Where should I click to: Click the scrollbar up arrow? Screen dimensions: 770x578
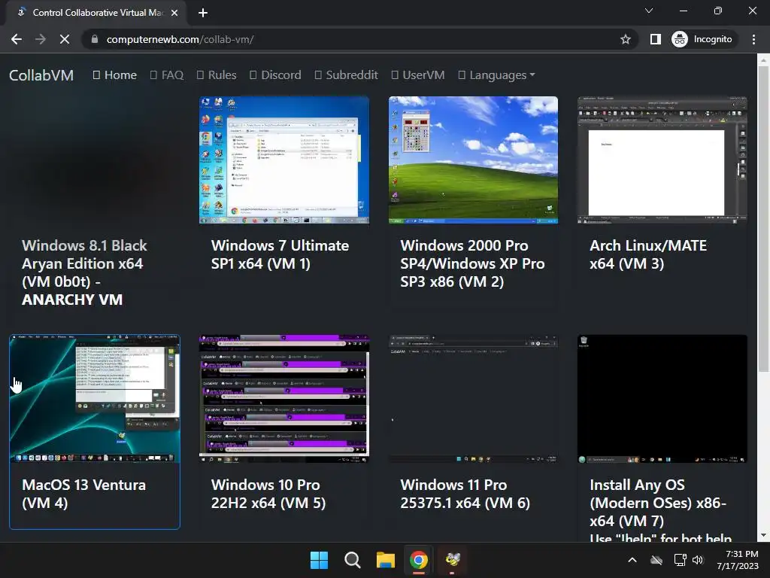pos(763,61)
